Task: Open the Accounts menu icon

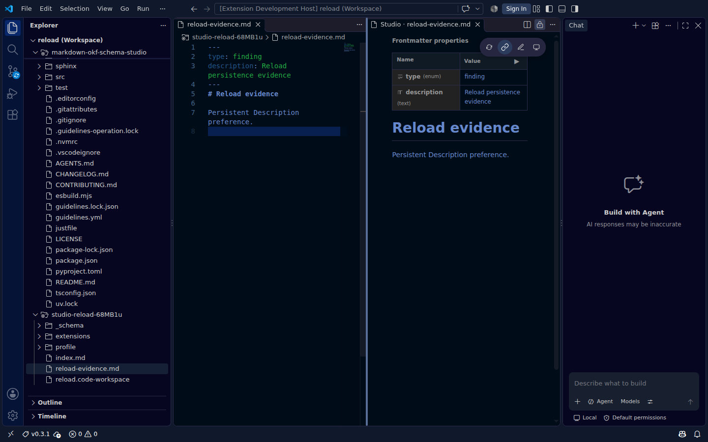Action: coord(13,394)
